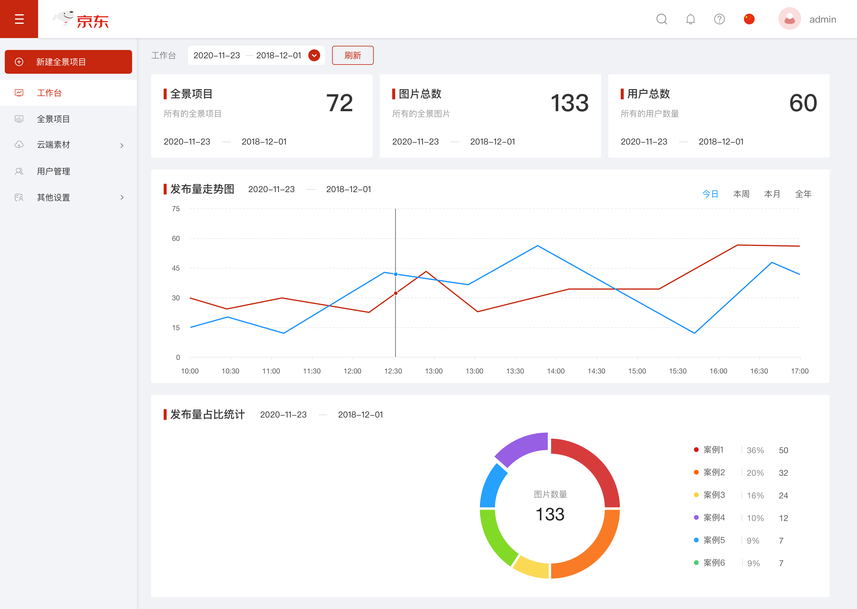
Task: Toggle 案例5 legend entry
Action: 709,540
